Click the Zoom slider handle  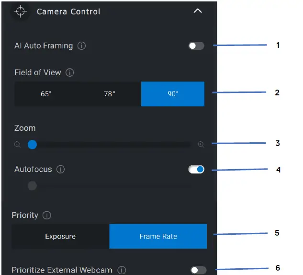(32, 145)
